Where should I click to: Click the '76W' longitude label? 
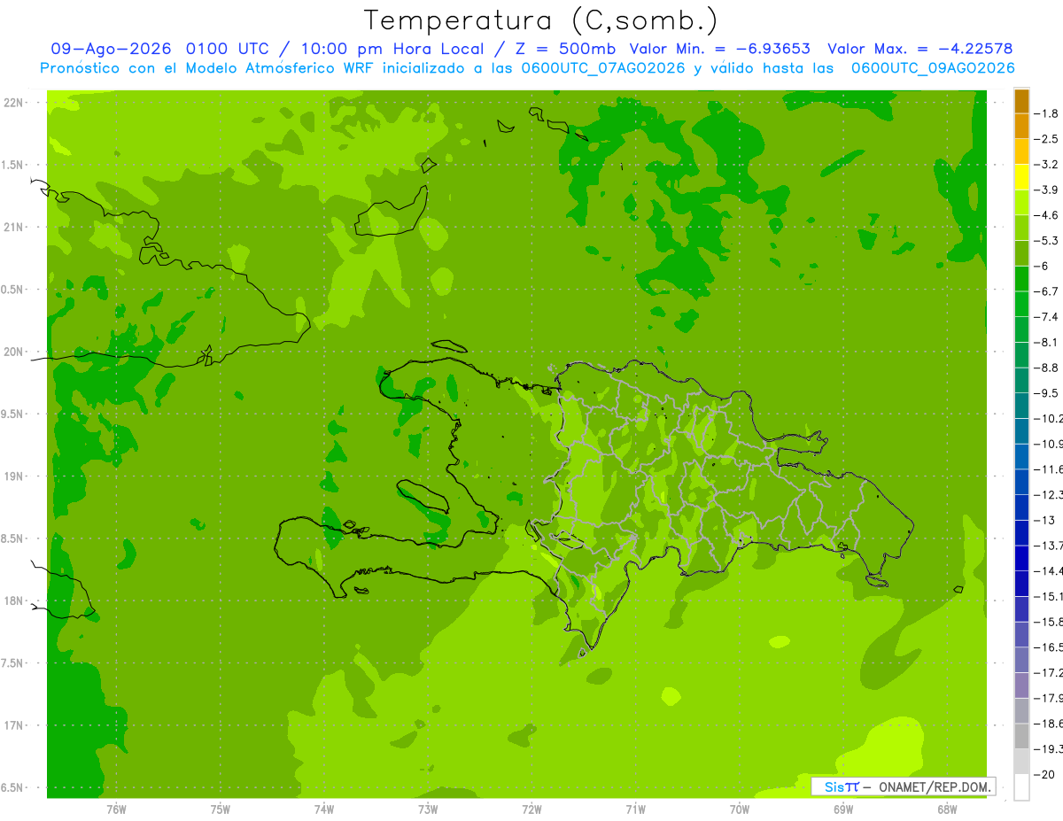pos(116,809)
